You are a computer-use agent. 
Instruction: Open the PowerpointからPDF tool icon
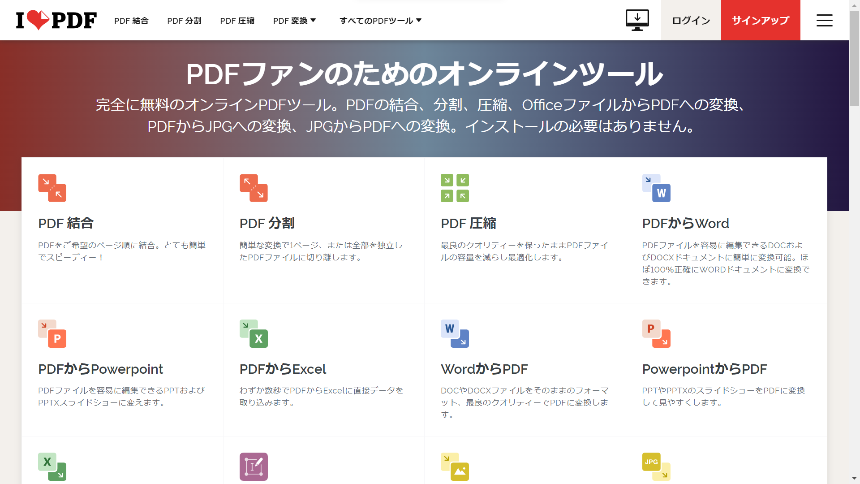tap(656, 334)
